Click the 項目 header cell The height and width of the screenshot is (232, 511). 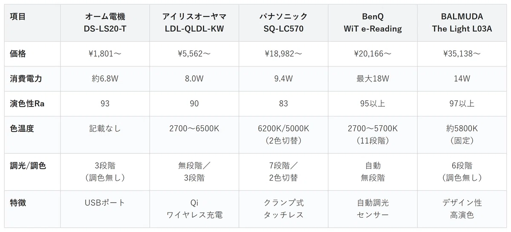coord(32,23)
